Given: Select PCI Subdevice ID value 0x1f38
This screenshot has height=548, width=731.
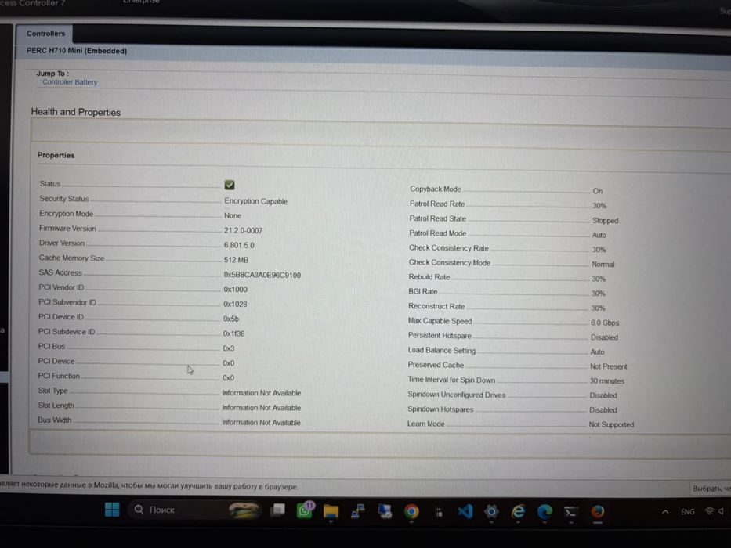Looking at the screenshot, I should pyautogui.click(x=233, y=333).
